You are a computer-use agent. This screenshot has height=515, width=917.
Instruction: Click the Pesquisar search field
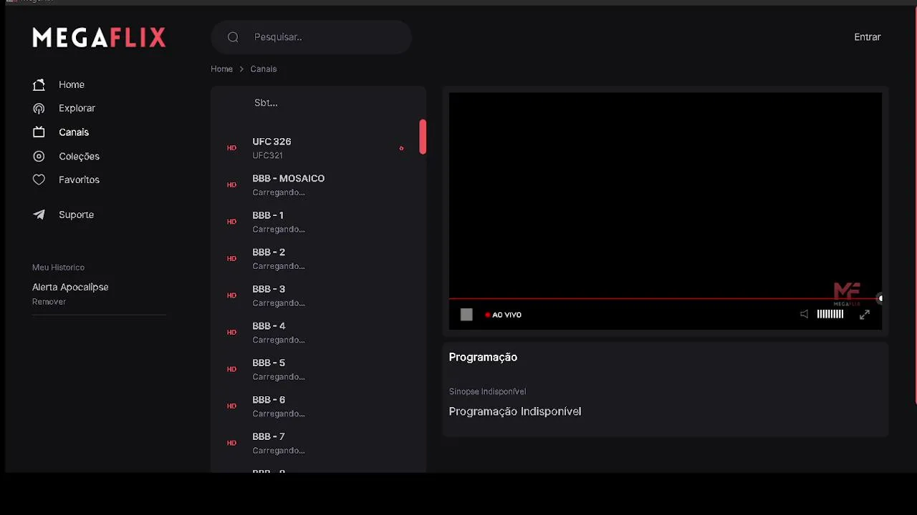pyautogui.click(x=312, y=37)
